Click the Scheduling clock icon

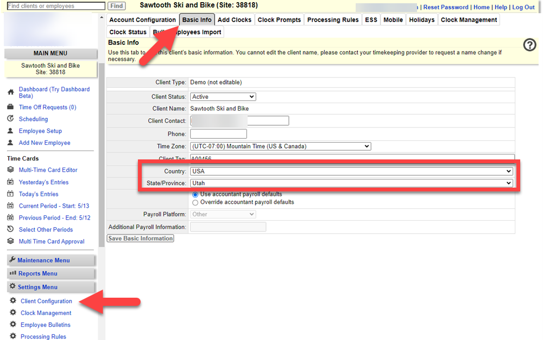10,119
